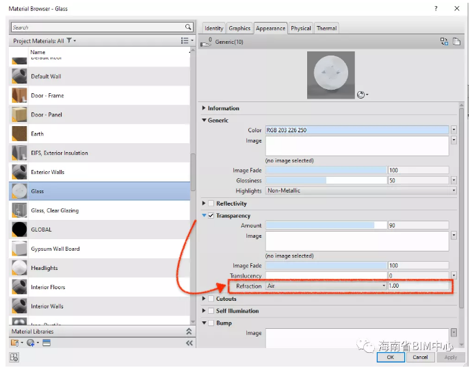Image resolution: width=472 pixels, height=370 pixels.
Task: Click the create new material icon
Action: point(31,343)
